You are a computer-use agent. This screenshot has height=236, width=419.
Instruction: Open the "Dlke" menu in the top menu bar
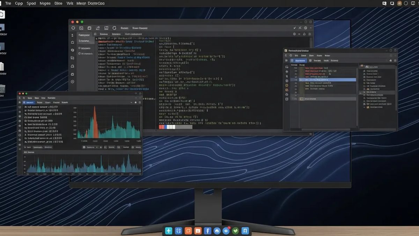[58, 3]
